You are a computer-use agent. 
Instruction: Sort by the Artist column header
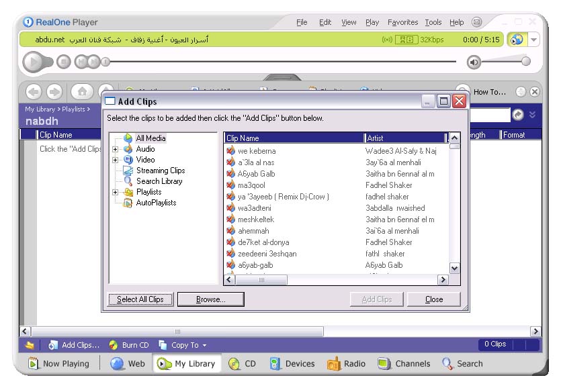[404, 138]
